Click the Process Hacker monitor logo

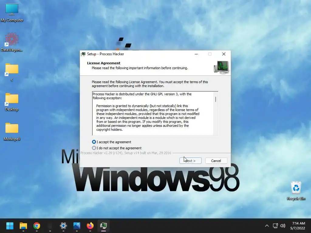[x=221, y=67]
